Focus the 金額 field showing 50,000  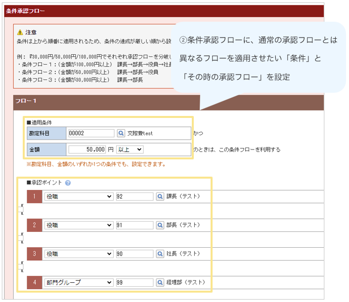tap(87, 149)
